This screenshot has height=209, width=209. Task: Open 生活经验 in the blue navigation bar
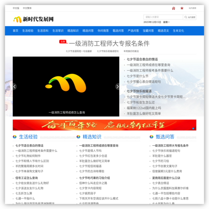28,31
